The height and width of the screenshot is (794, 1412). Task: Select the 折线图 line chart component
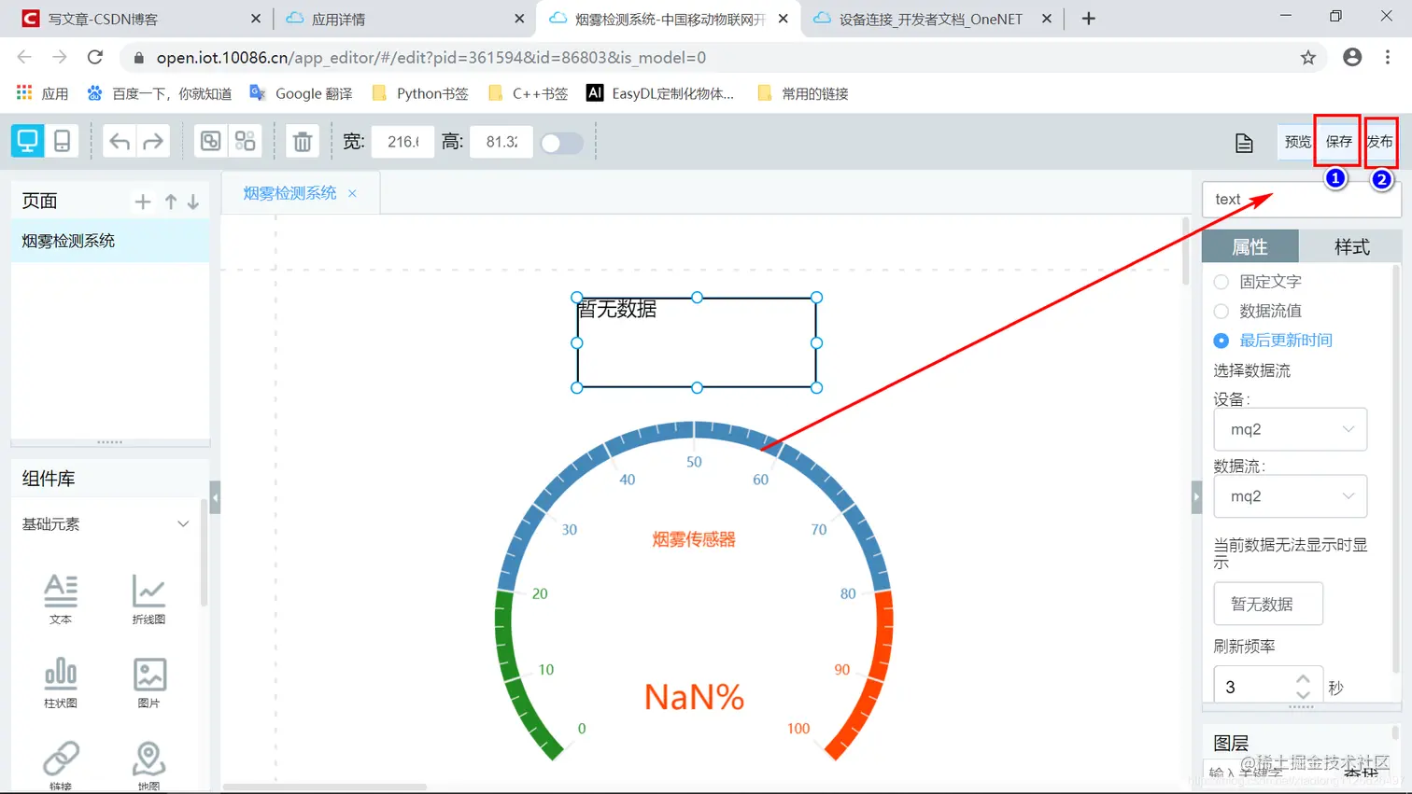pyautogui.click(x=148, y=599)
